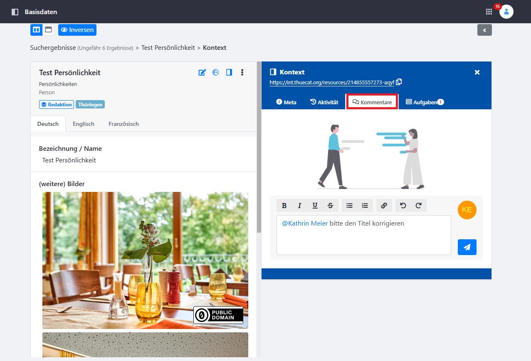The height and width of the screenshot is (361, 531).
Task: Edit Test Persönlichkeit with pencil icon
Action: 203,72
